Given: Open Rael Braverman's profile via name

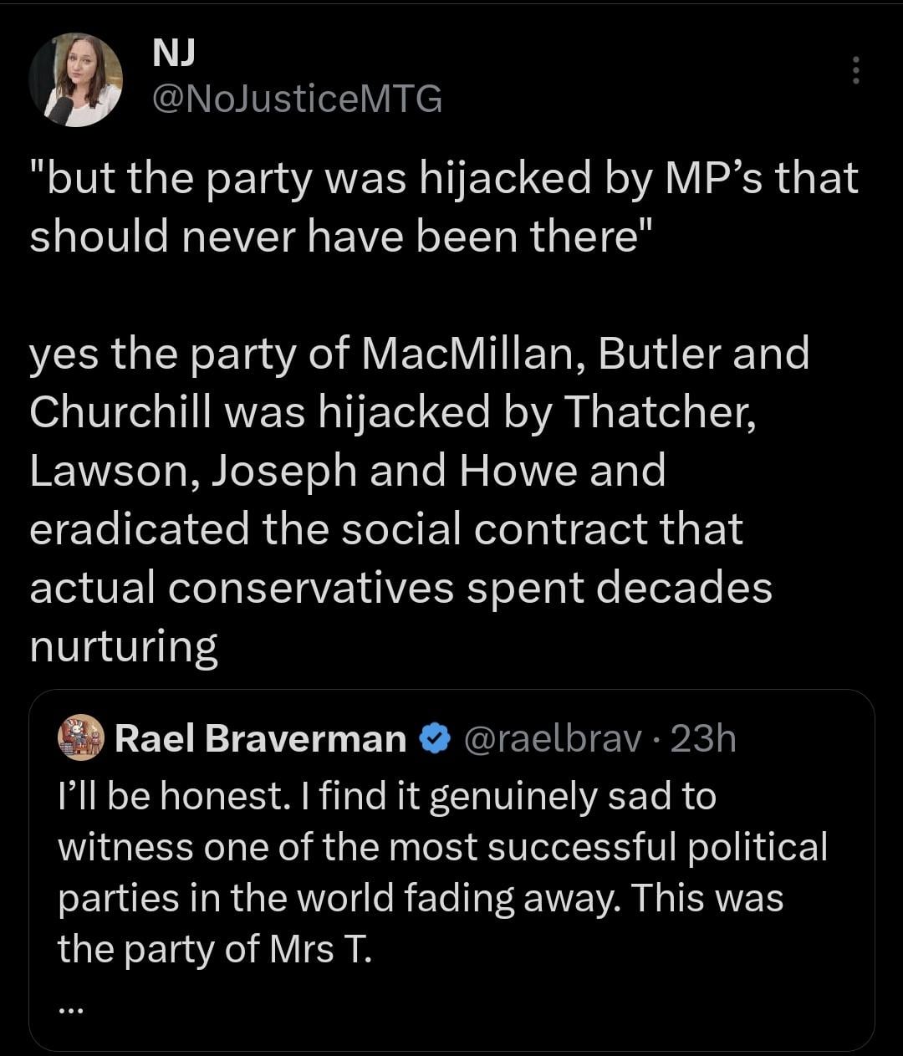Looking at the screenshot, I should pyautogui.click(x=259, y=739).
